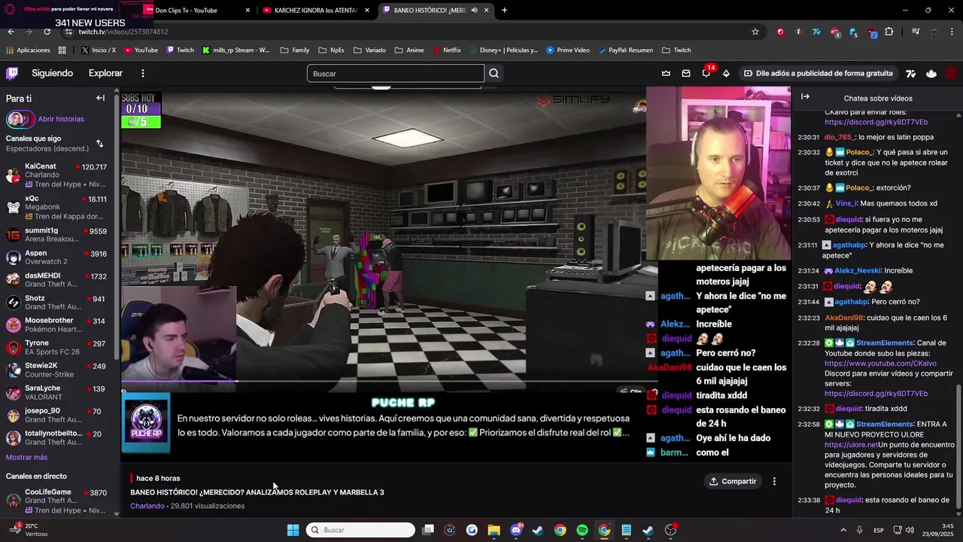Image resolution: width=963 pixels, height=542 pixels.
Task: Collapse the Para ti sidebar
Action: pyautogui.click(x=100, y=98)
